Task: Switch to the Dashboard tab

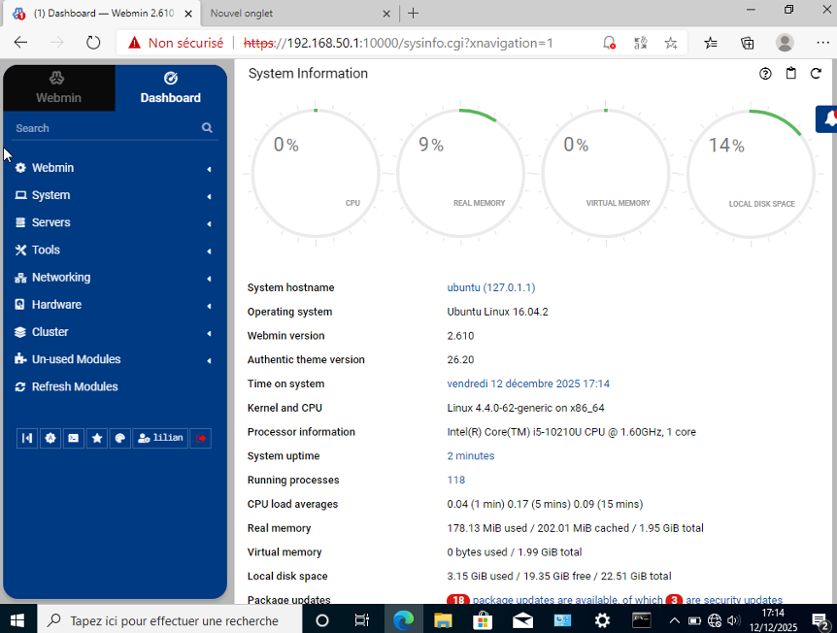Action: (170, 88)
